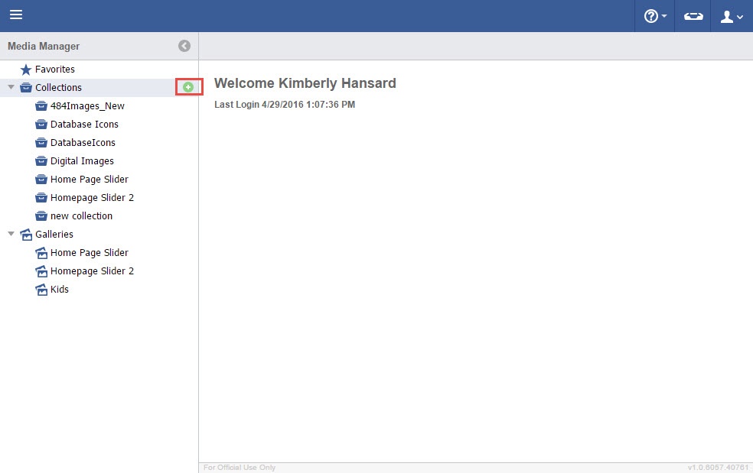Select the Collections folder icon

[26, 88]
